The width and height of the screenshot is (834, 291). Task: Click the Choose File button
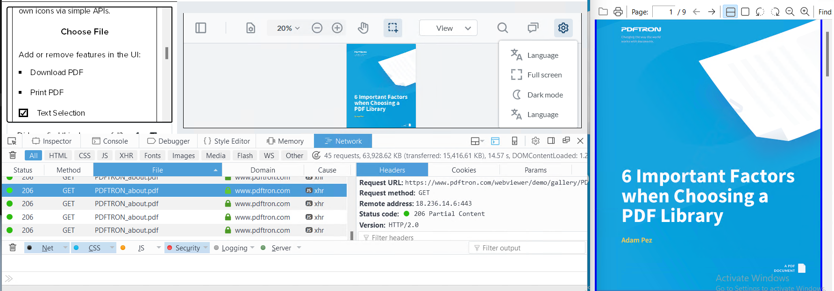[85, 32]
